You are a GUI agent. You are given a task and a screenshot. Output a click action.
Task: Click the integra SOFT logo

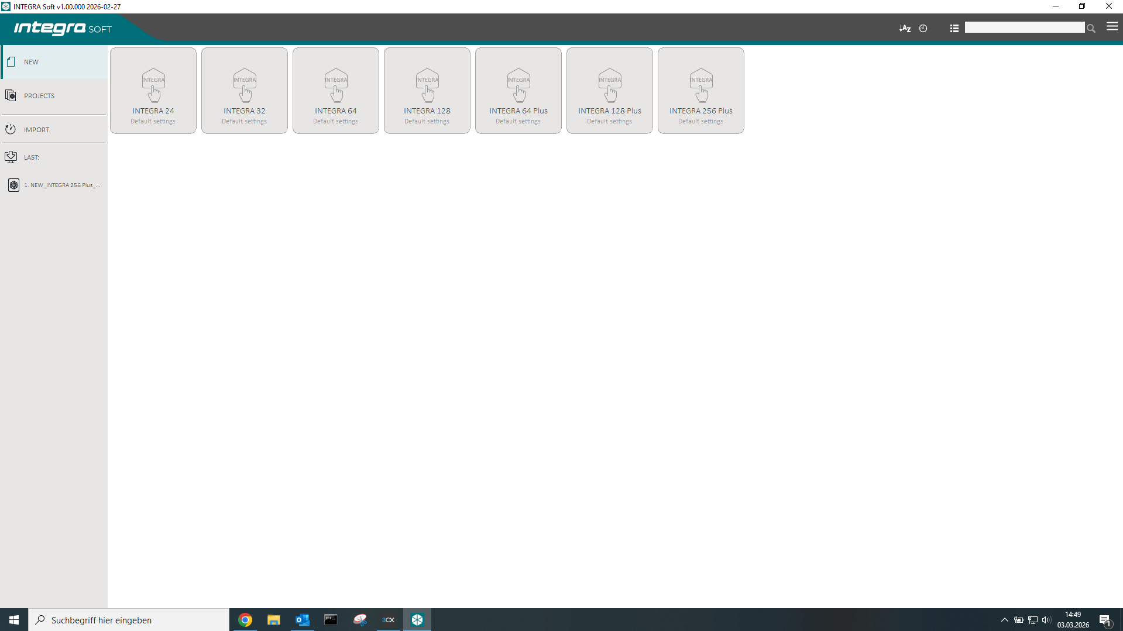click(x=63, y=28)
